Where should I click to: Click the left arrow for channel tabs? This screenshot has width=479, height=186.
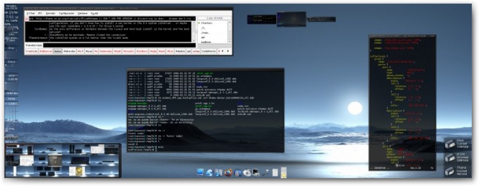222,51
